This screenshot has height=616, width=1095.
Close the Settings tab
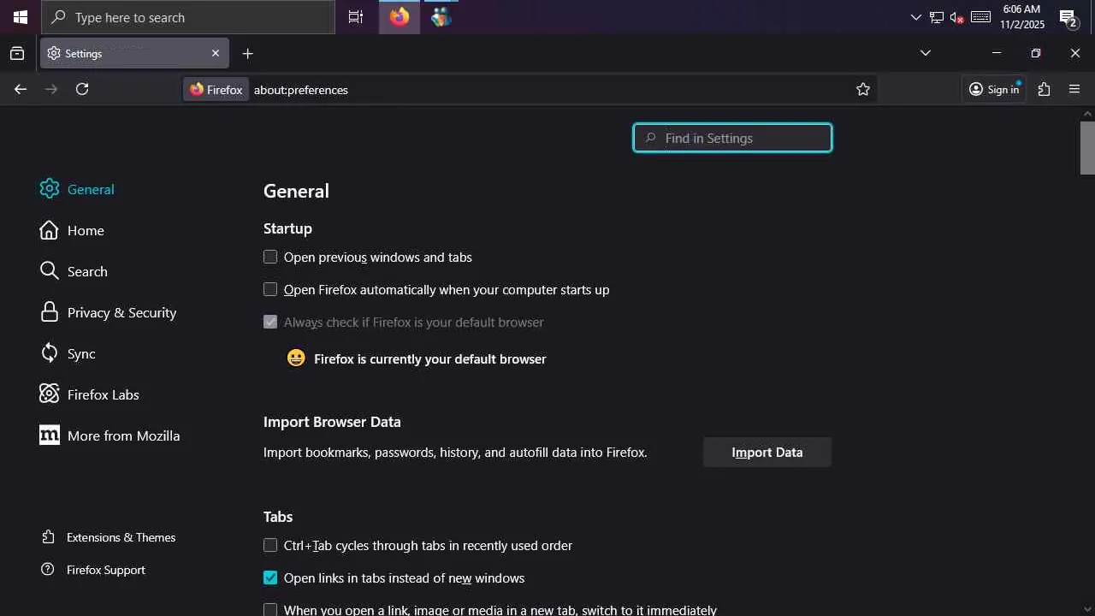pos(216,53)
